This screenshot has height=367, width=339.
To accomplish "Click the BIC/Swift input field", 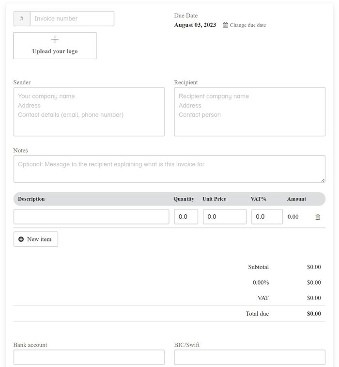I will (249, 357).
